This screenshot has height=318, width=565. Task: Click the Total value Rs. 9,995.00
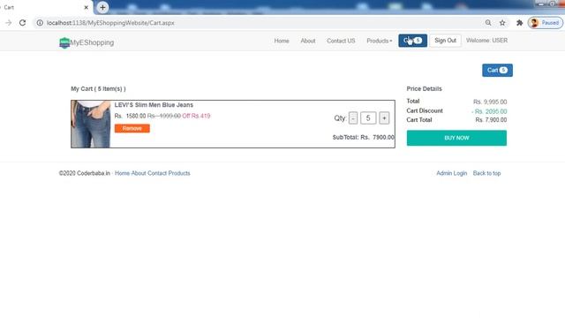tap(490, 102)
